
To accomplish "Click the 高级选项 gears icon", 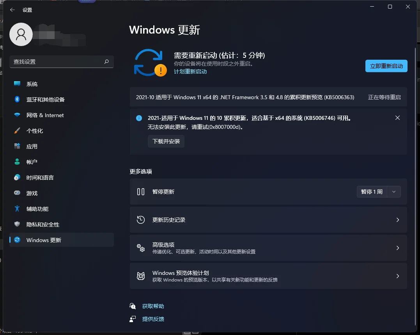I will tap(141, 248).
